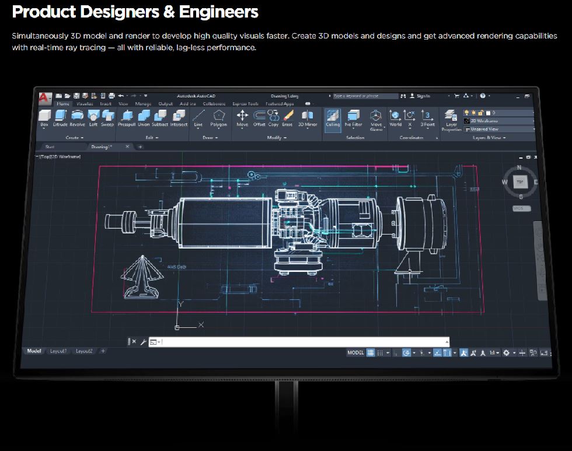Viewport: 572px width, 451px height.
Task: Click the TOP face of ViewCube
Action: click(519, 182)
